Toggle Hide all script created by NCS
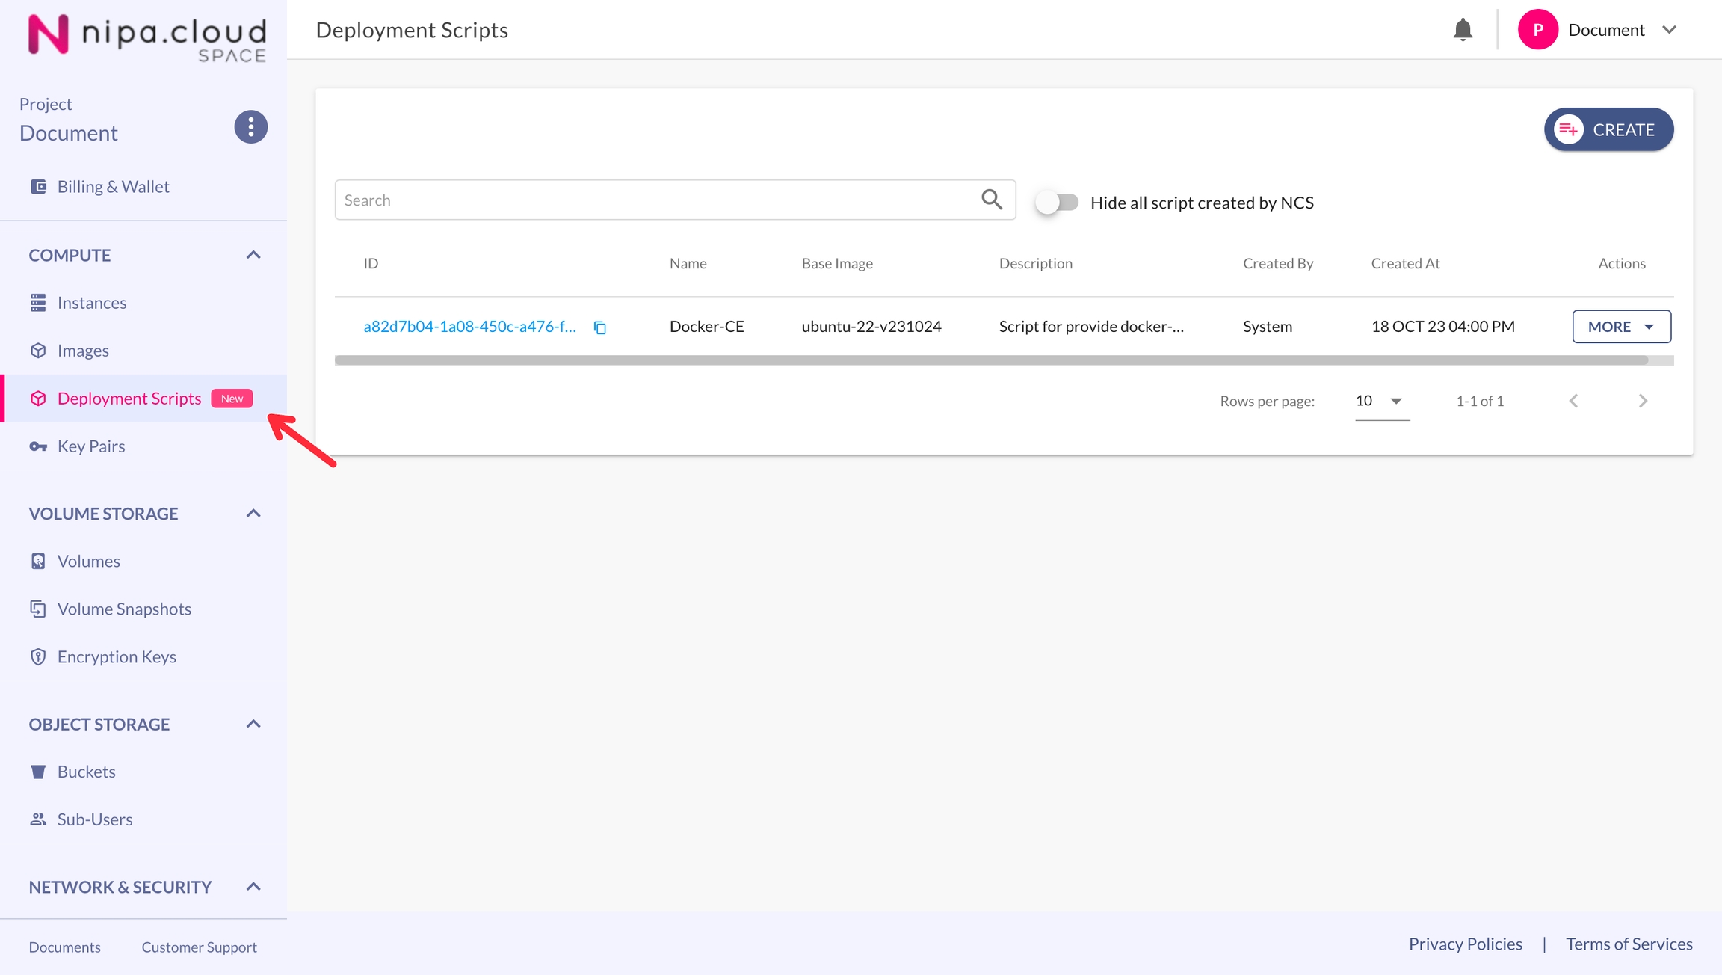The image size is (1722, 975). (1057, 203)
